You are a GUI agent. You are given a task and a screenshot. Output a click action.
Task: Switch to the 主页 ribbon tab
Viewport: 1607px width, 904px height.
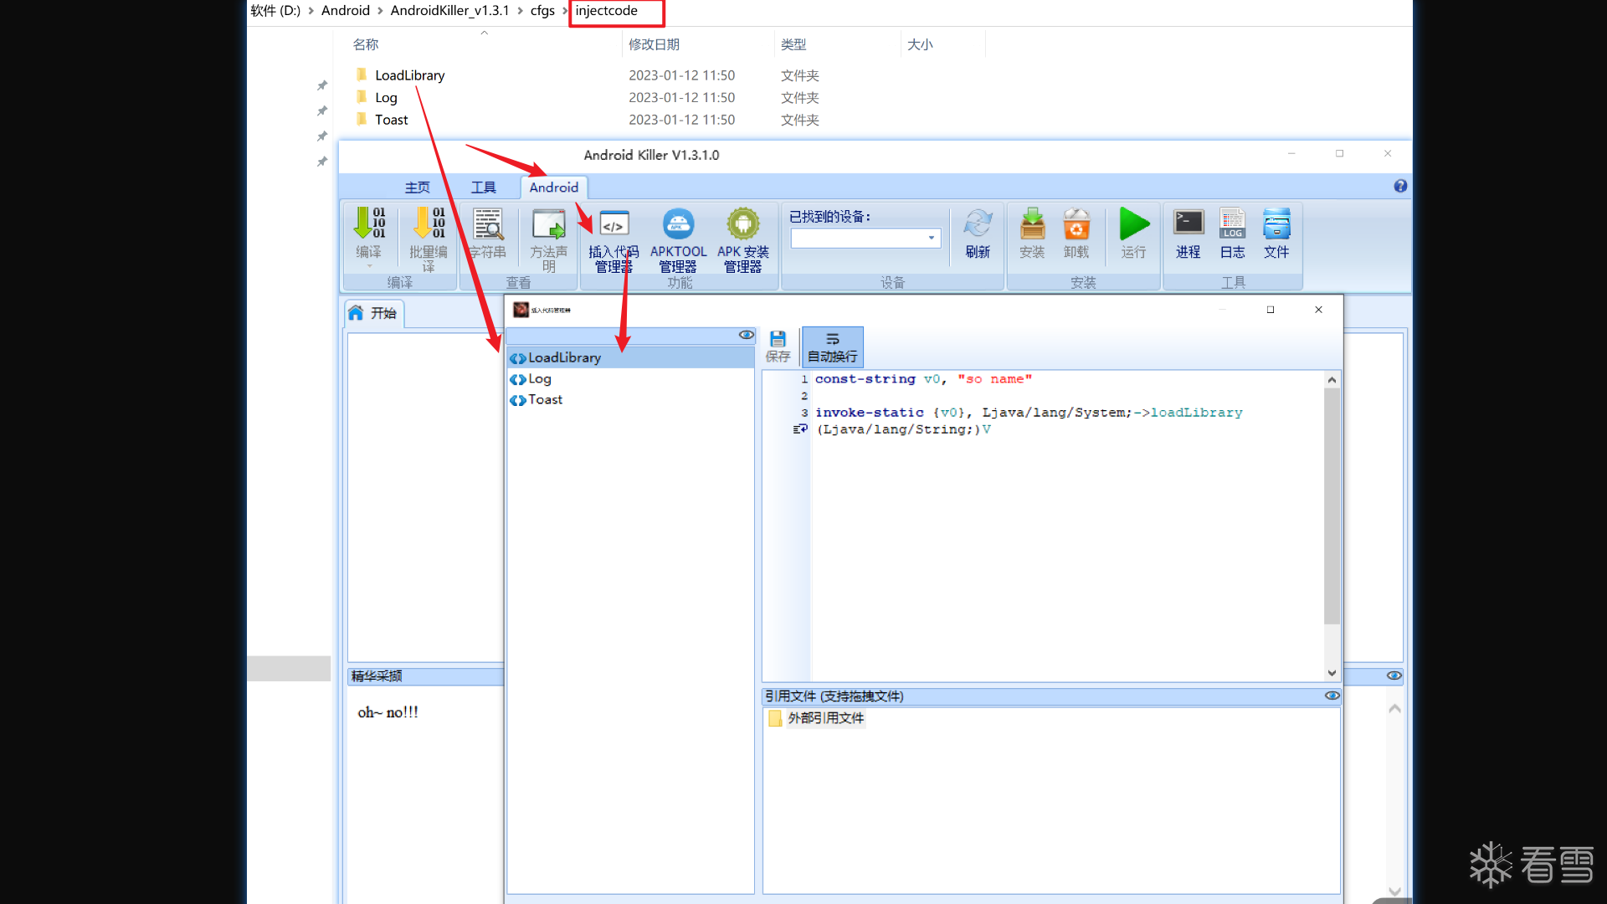[x=417, y=187]
